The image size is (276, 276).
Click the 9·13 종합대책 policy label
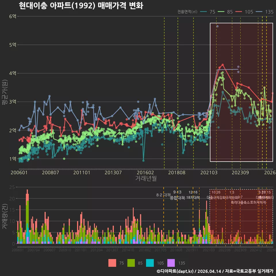pyautogui.click(x=177, y=195)
